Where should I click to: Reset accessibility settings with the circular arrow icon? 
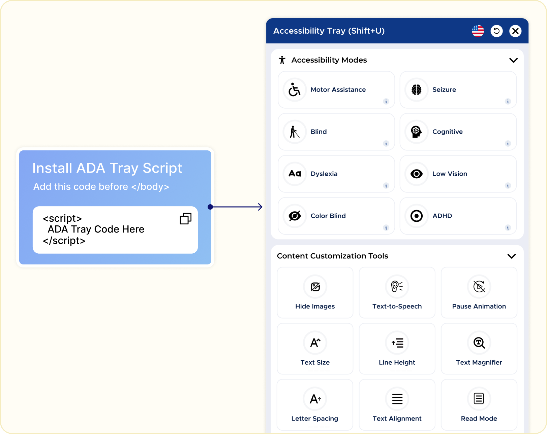(496, 31)
